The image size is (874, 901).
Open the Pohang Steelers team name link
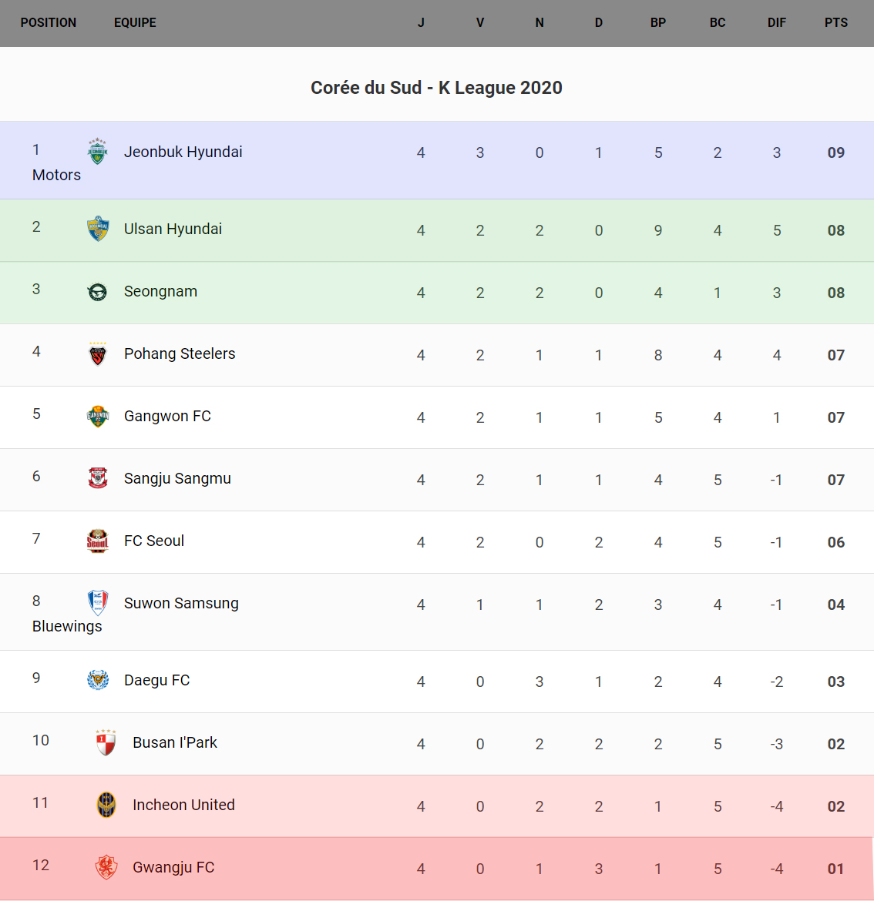pos(180,353)
